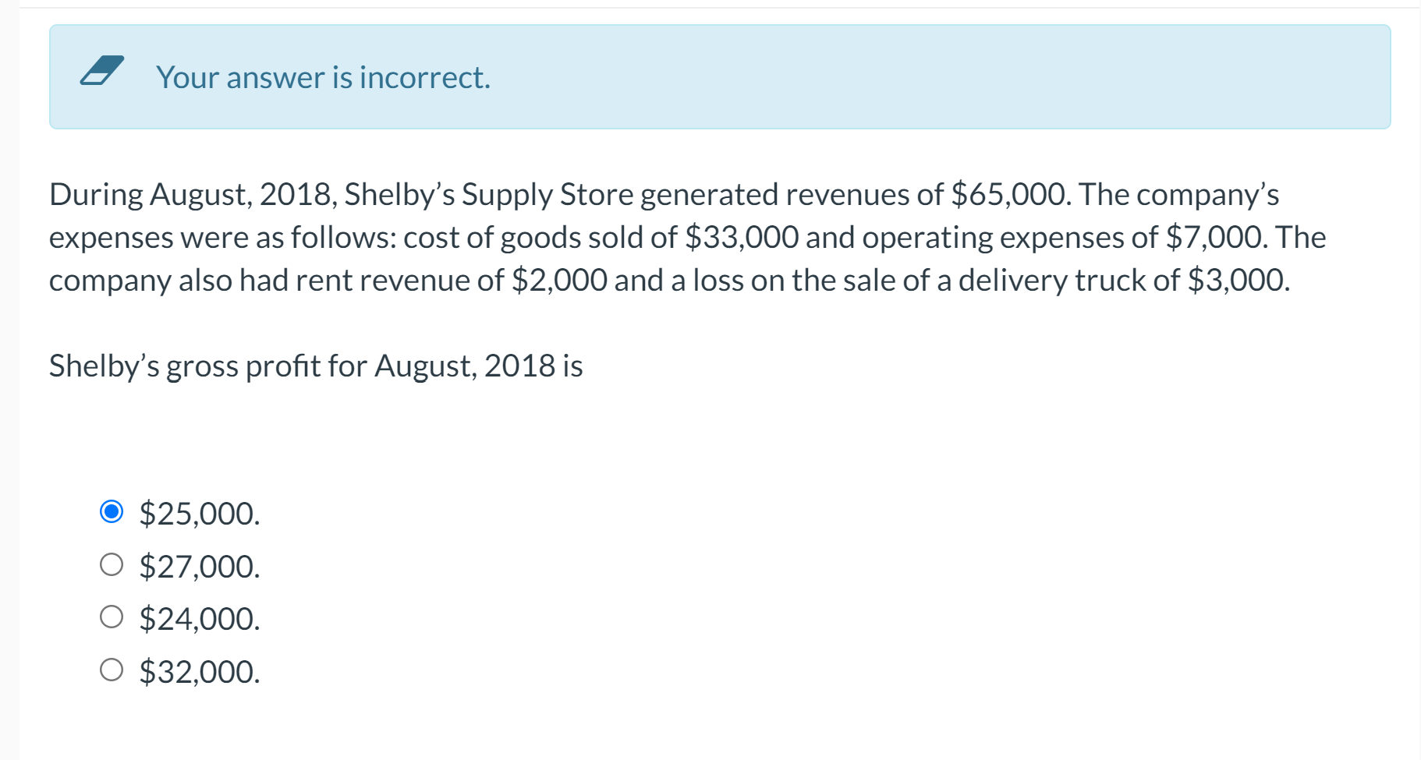
Task: Click the 'Your answer is incorrect' text
Action: click(323, 76)
